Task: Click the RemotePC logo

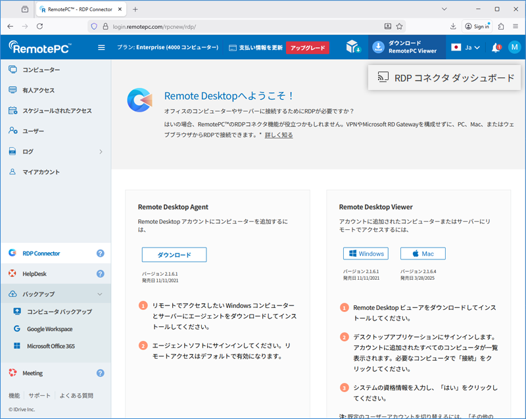Action: [x=40, y=47]
